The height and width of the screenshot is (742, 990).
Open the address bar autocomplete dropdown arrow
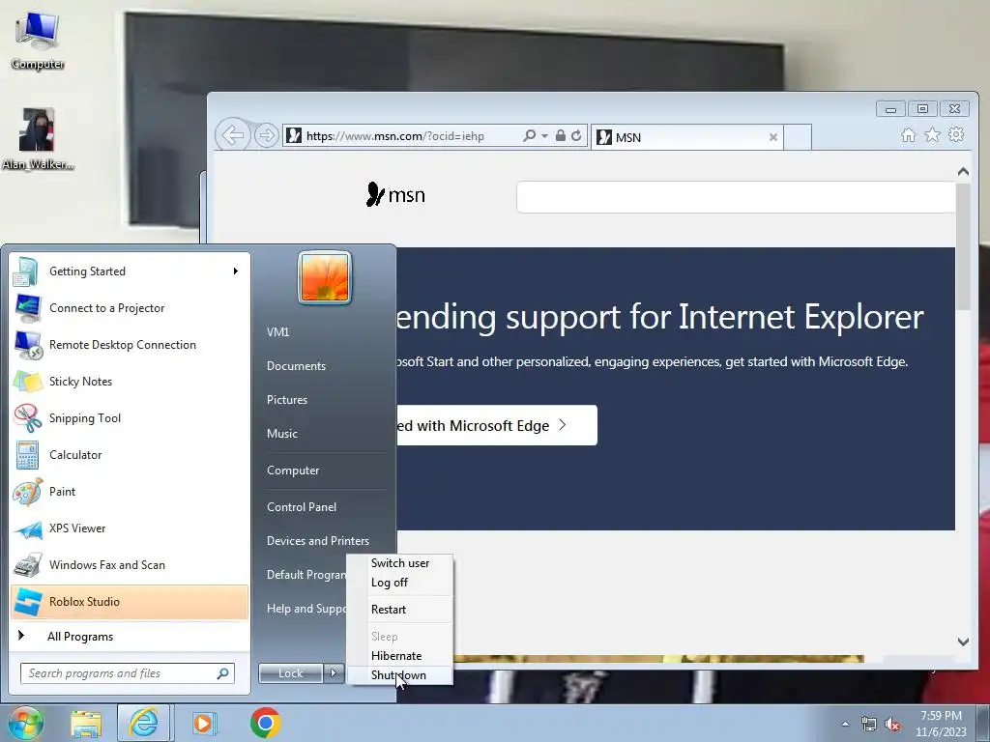pos(544,135)
